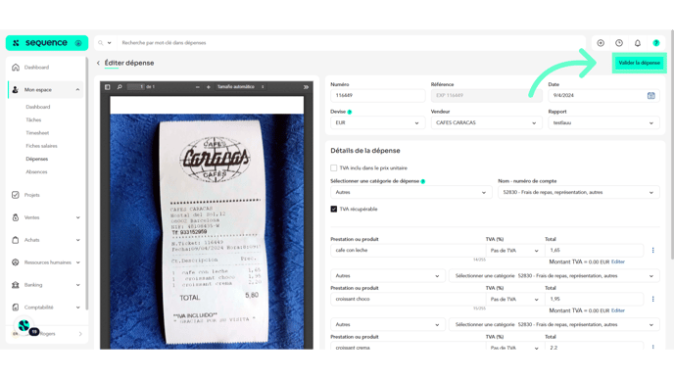
Task: Open the Date calendar icon
Action: (x=651, y=95)
